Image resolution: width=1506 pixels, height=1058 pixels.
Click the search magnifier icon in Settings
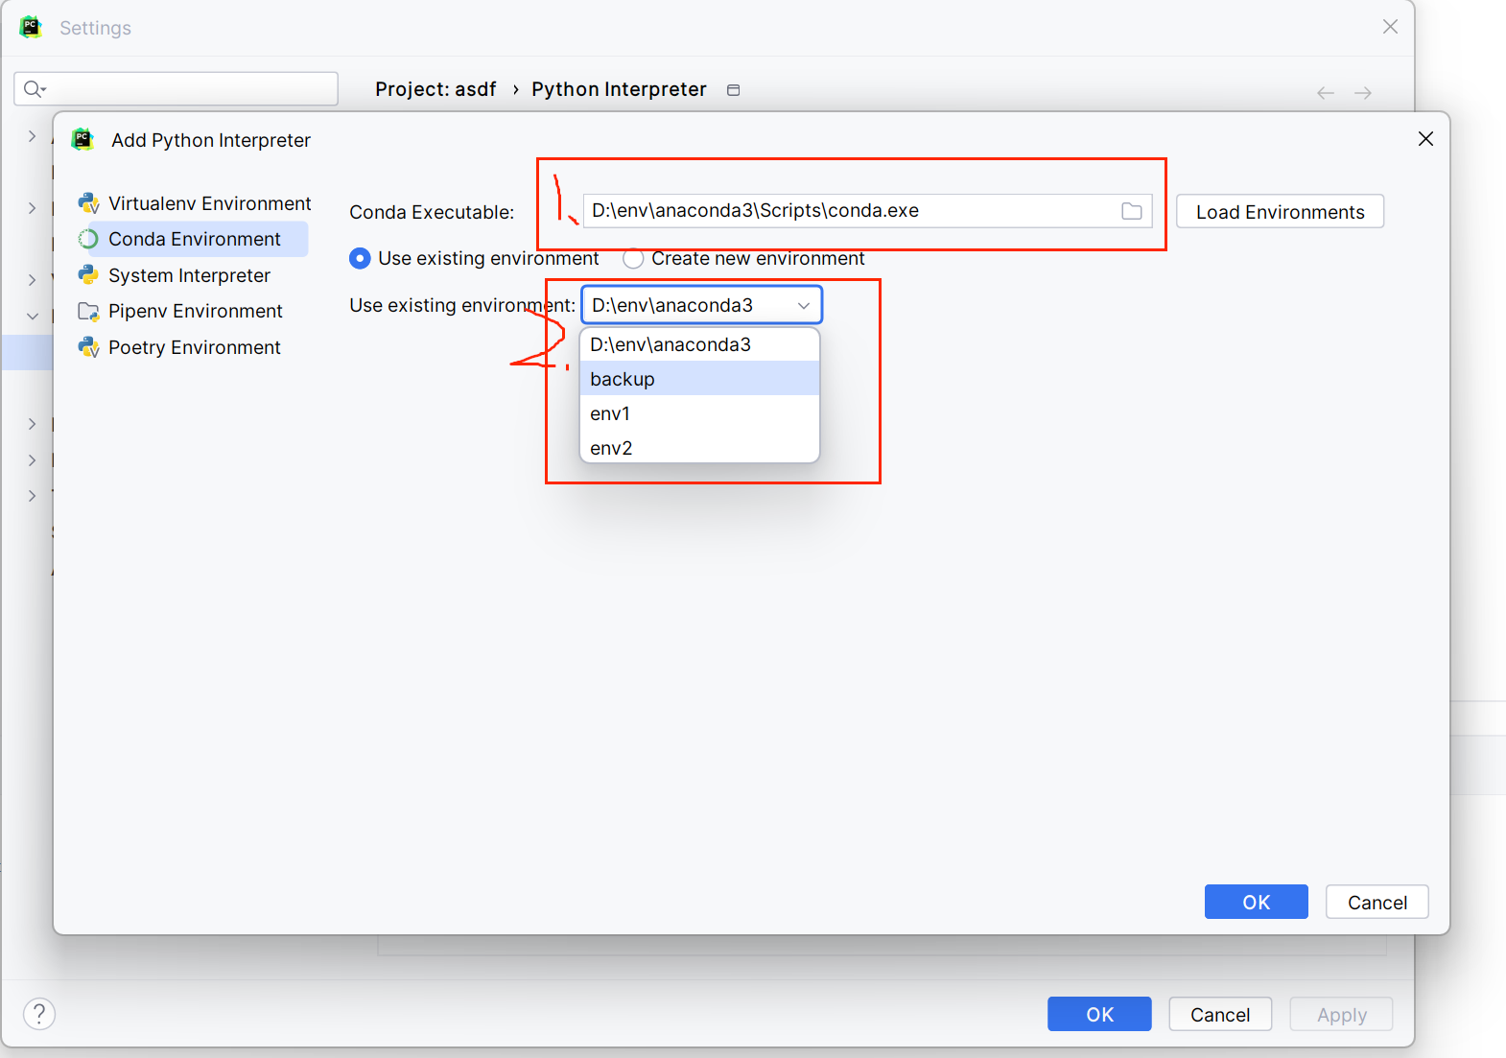click(35, 89)
